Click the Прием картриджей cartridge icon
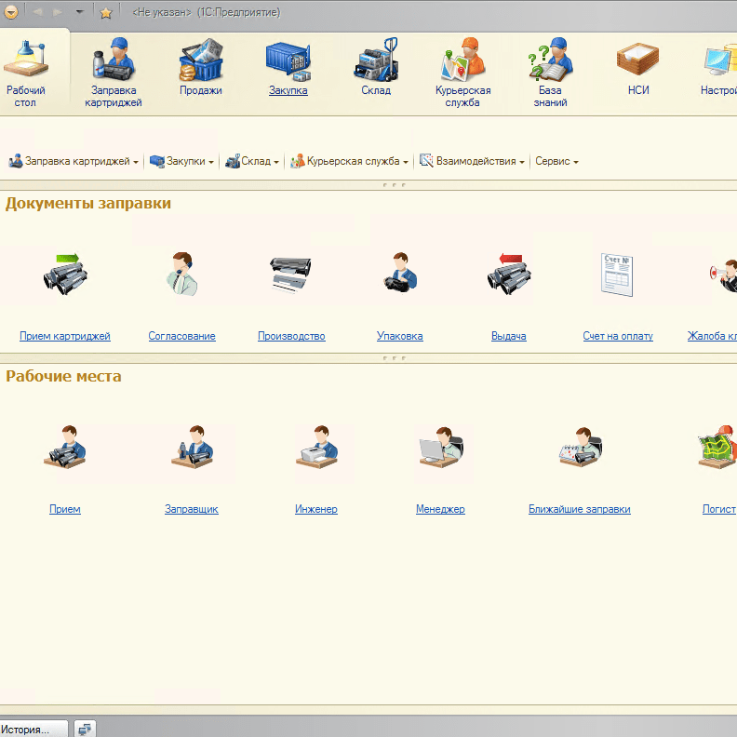 tap(65, 275)
